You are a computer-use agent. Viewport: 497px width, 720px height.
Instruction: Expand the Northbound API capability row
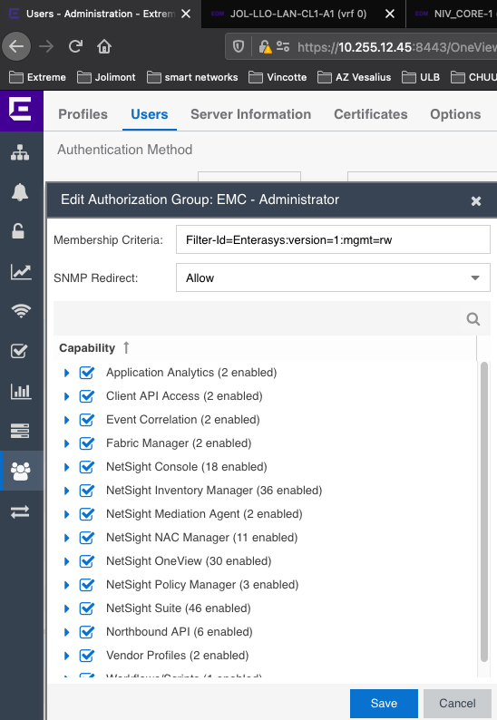pos(66,632)
